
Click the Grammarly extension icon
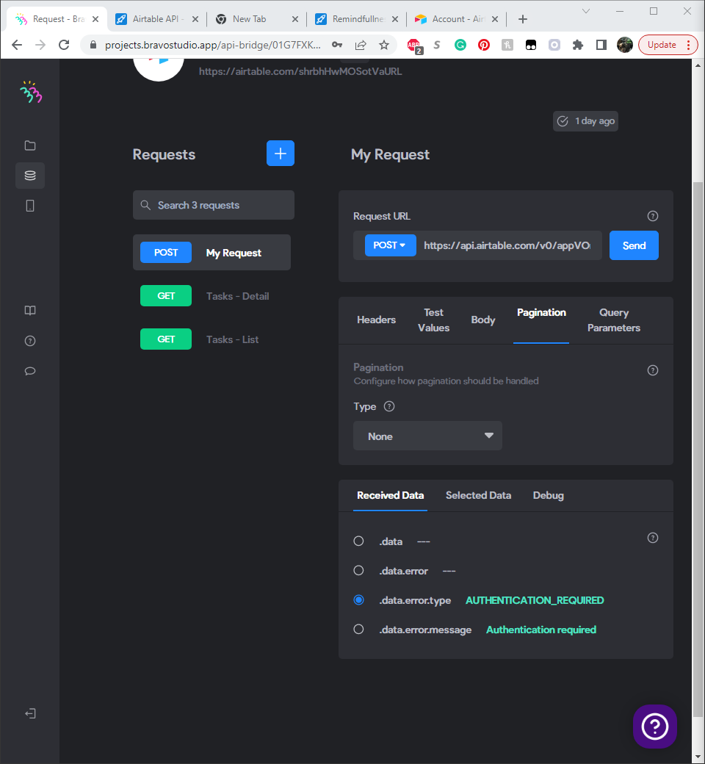point(460,46)
